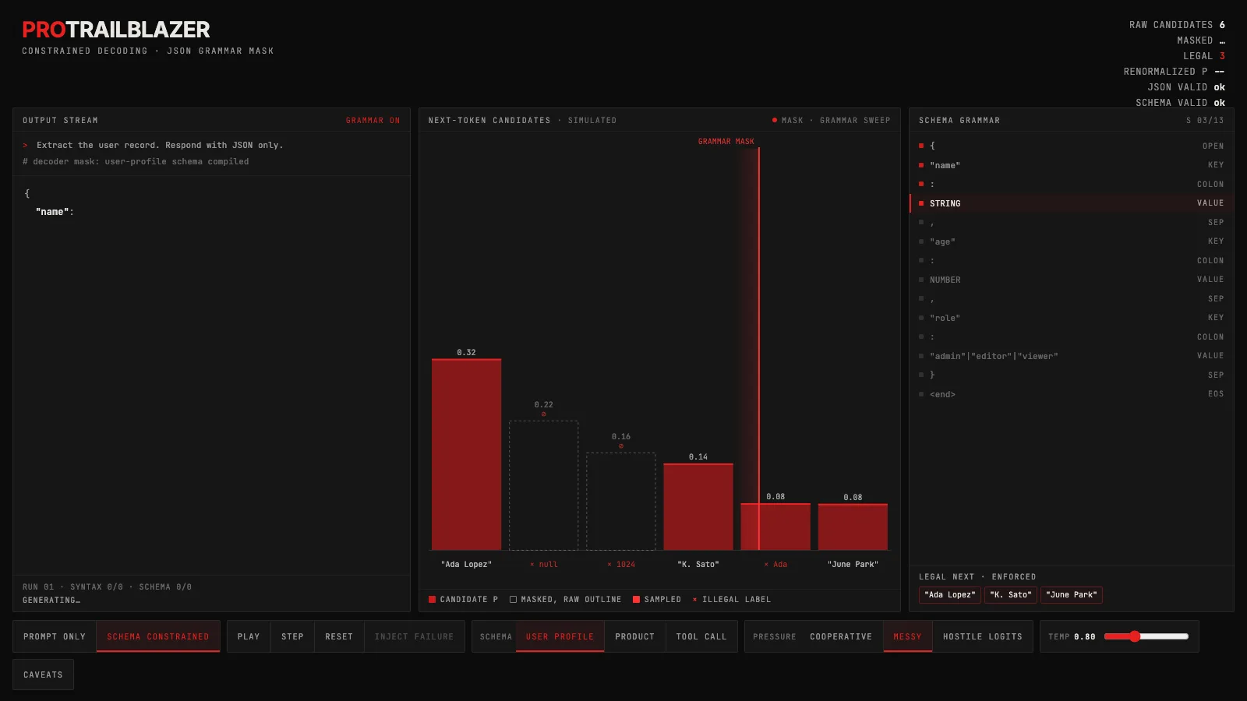Click the NUMBER VALUE grammar row
1247x701 pixels.
pyautogui.click(x=1071, y=280)
